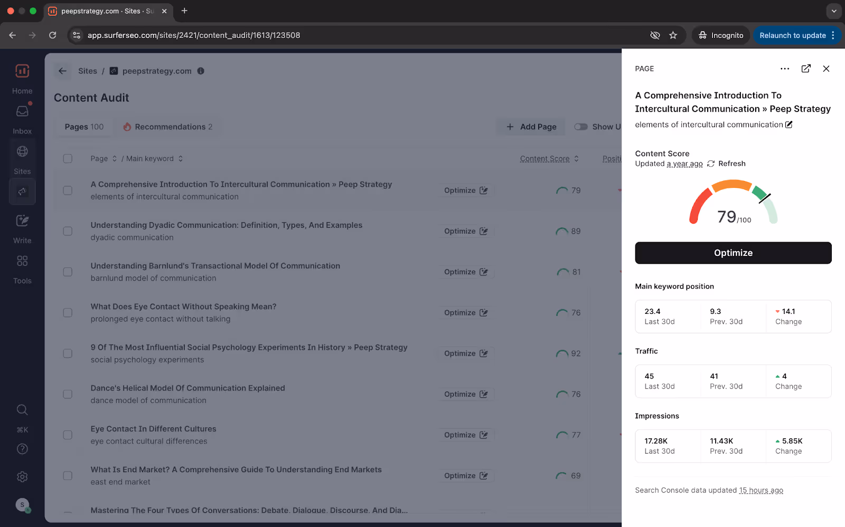Click the browser back arrow
Screen dimensions: 845x527
tap(13, 35)
